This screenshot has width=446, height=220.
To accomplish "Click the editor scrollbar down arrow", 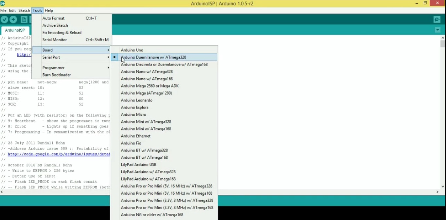I will [x=443, y=187].
